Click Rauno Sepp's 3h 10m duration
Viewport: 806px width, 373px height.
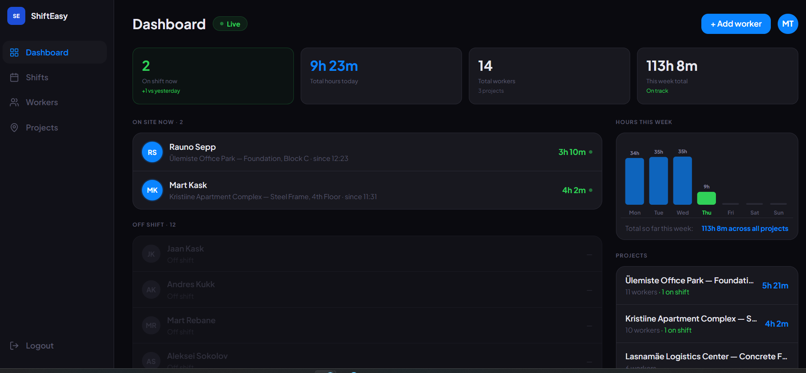[x=572, y=152]
